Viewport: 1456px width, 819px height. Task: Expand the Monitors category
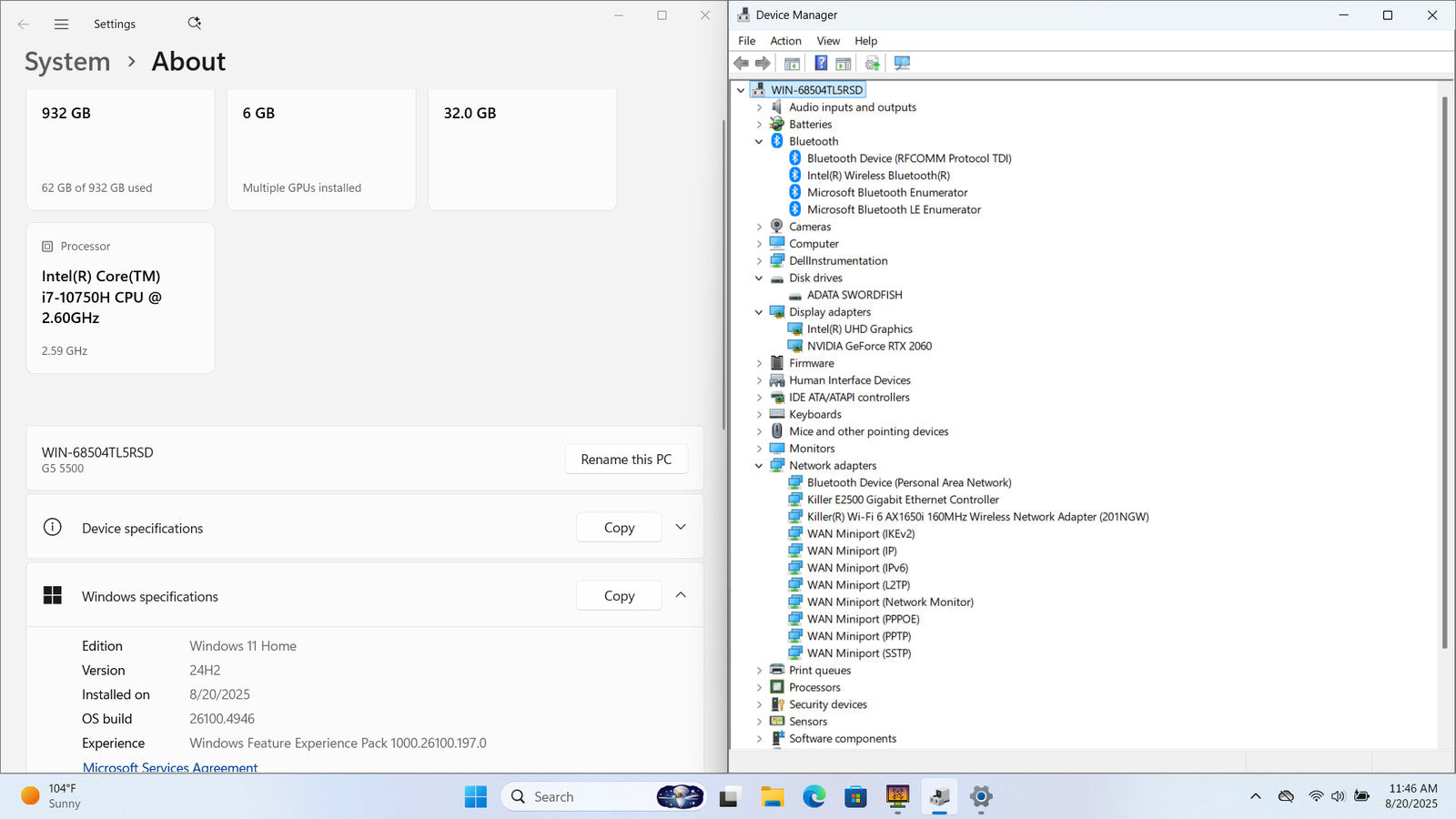coord(759,449)
